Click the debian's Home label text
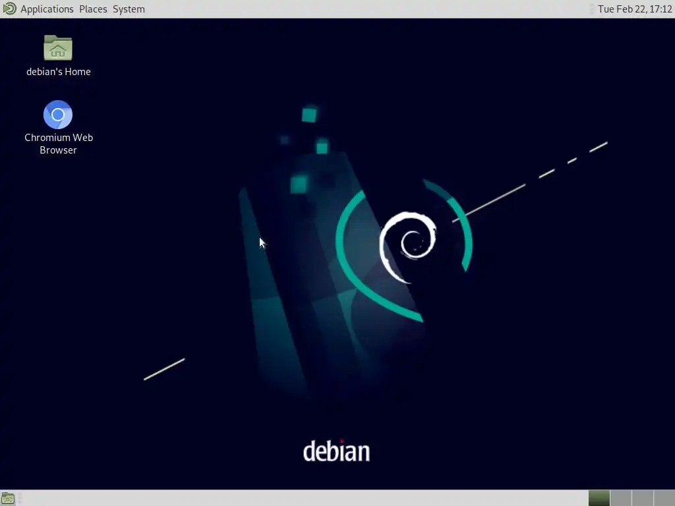Screen dimensions: 675x506 [59, 72]
